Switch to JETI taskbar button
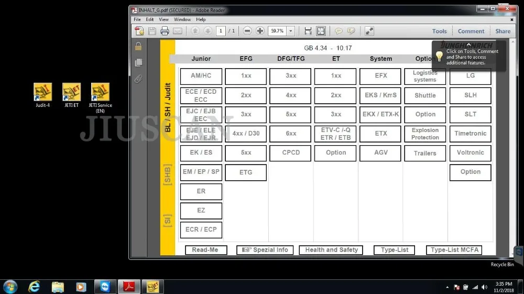Screen dimensions: 524x294 pyautogui.click(x=152, y=287)
